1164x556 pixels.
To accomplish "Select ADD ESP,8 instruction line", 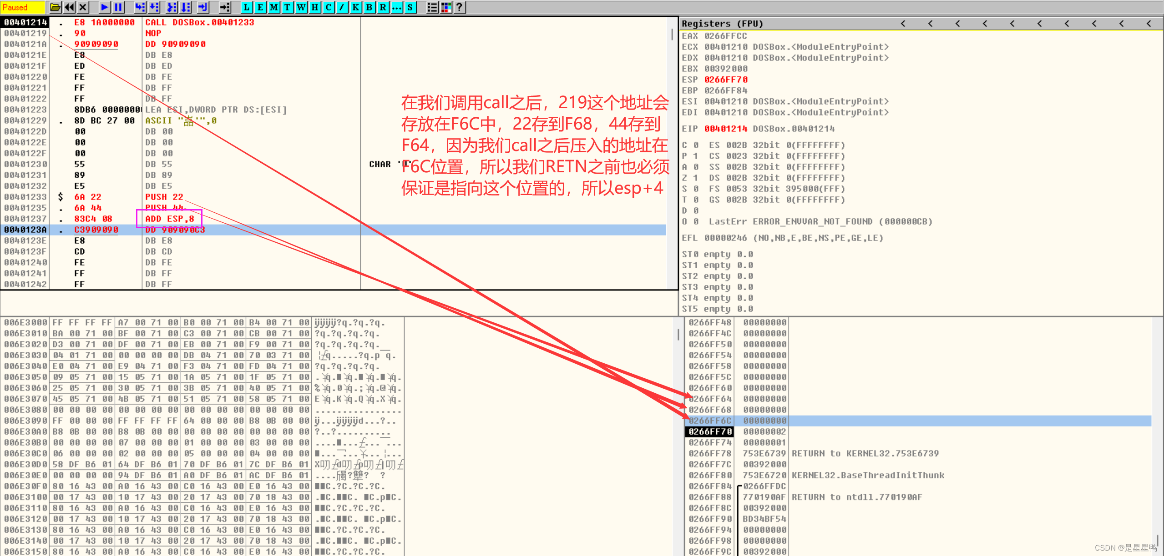I will click(x=169, y=219).
